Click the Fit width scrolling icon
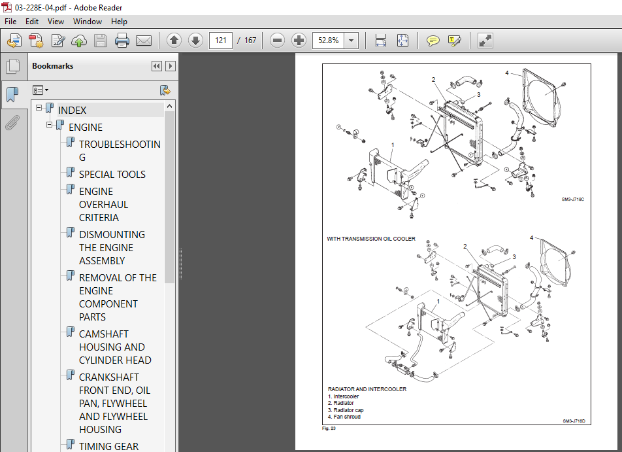This screenshot has width=622, height=452. pyautogui.click(x=381, y=41)
